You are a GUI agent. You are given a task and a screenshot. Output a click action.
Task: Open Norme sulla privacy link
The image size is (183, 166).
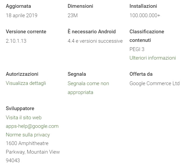[28, 135]
